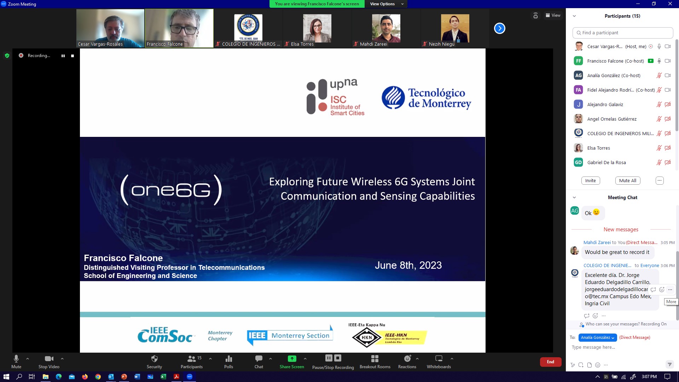Open the audio options arrow beside Mute
Image resolution: width=679 pixels, height=382 pixels.
[x=28, y=359]
